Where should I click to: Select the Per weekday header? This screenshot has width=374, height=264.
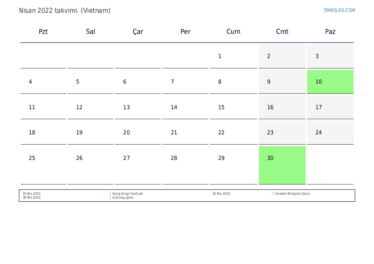click(x=185, y=32)
